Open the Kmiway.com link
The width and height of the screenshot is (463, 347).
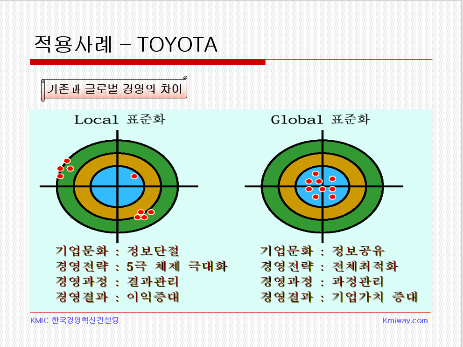[405, 320]
